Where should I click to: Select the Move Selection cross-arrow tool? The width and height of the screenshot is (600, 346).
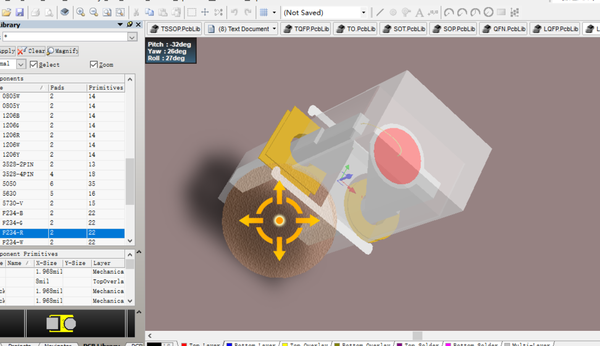point(205,13)
